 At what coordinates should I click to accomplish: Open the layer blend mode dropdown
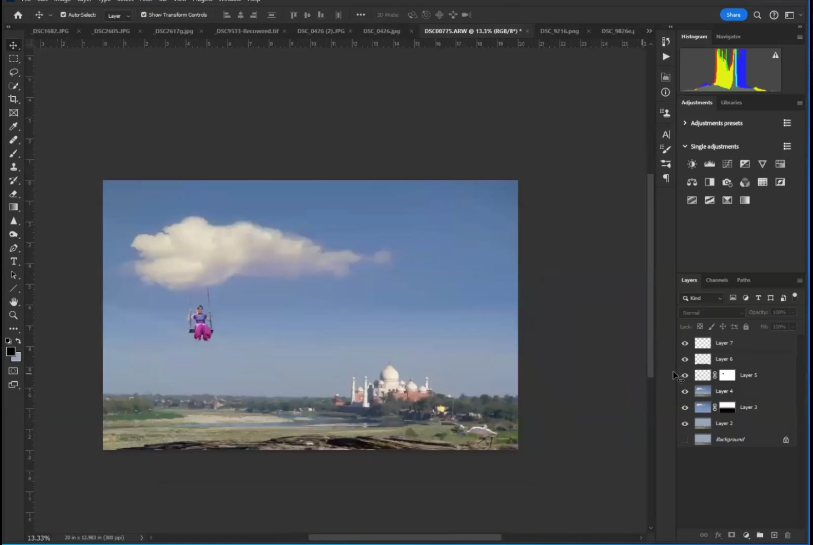click(712, 313)
